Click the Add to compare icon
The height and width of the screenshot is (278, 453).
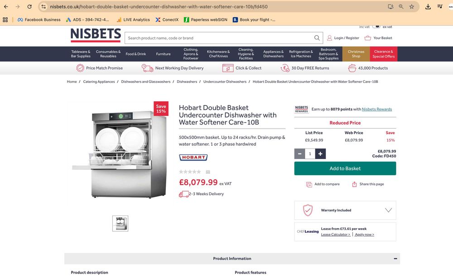click(309, 184)
